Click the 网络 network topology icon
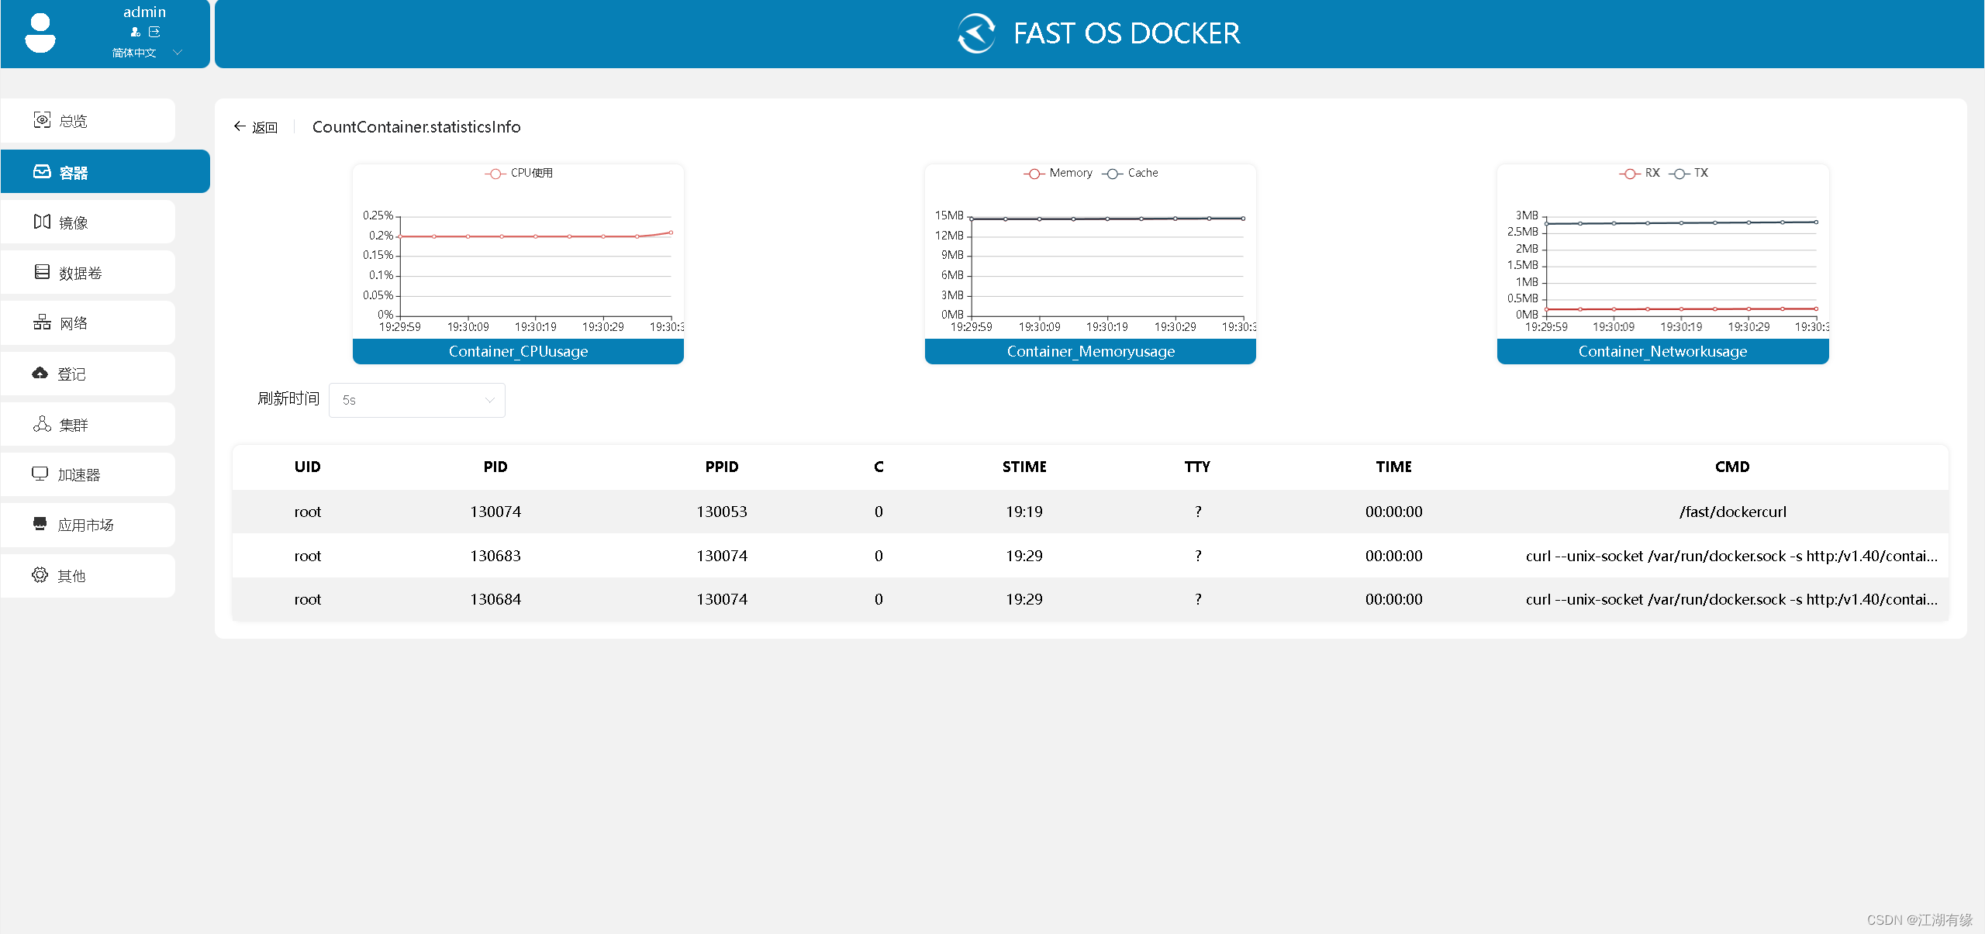 42,322
